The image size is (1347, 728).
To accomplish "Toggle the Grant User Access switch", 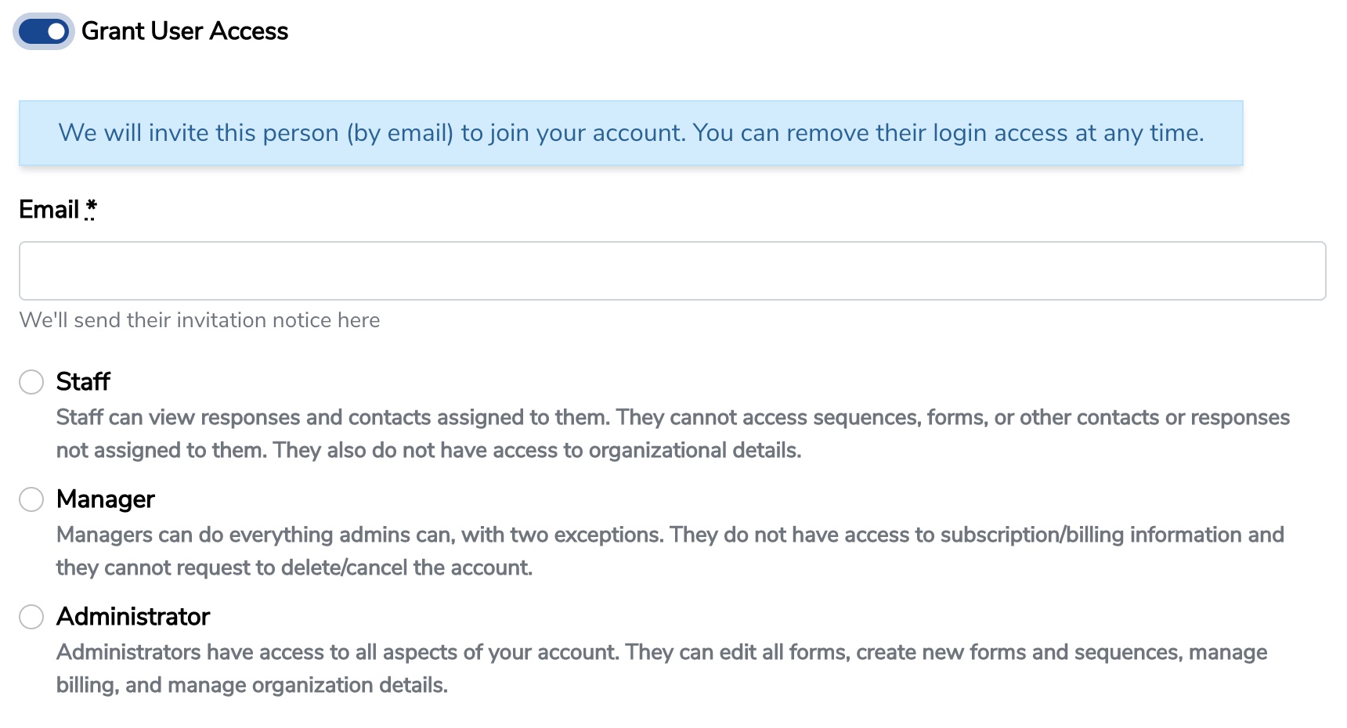I will [44, 31].
